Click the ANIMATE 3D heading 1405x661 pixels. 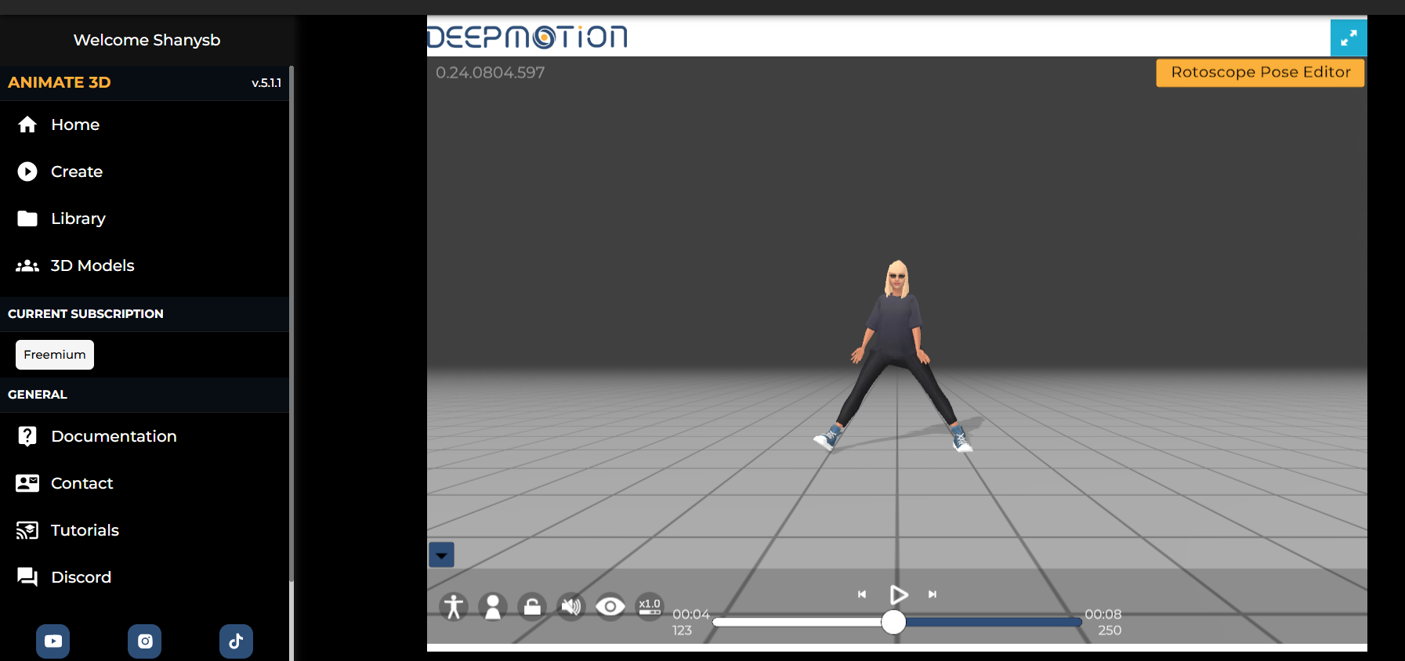pos(60,82)
